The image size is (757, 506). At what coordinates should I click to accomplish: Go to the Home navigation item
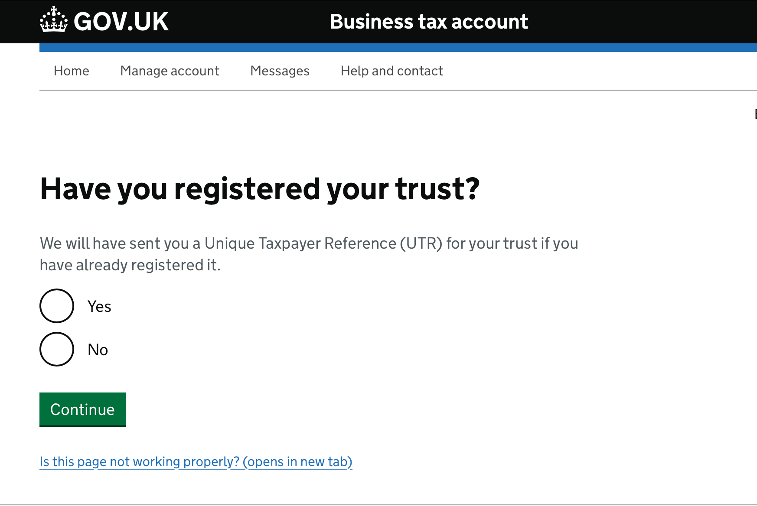click(x=71, y=71)
